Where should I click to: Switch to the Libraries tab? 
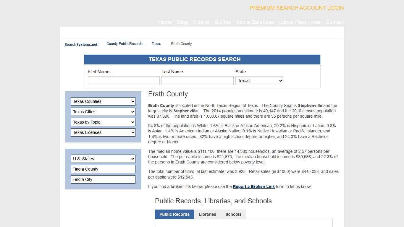point(207,214)
